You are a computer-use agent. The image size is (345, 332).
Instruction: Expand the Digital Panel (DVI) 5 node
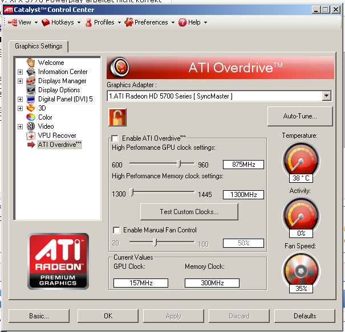20,99
